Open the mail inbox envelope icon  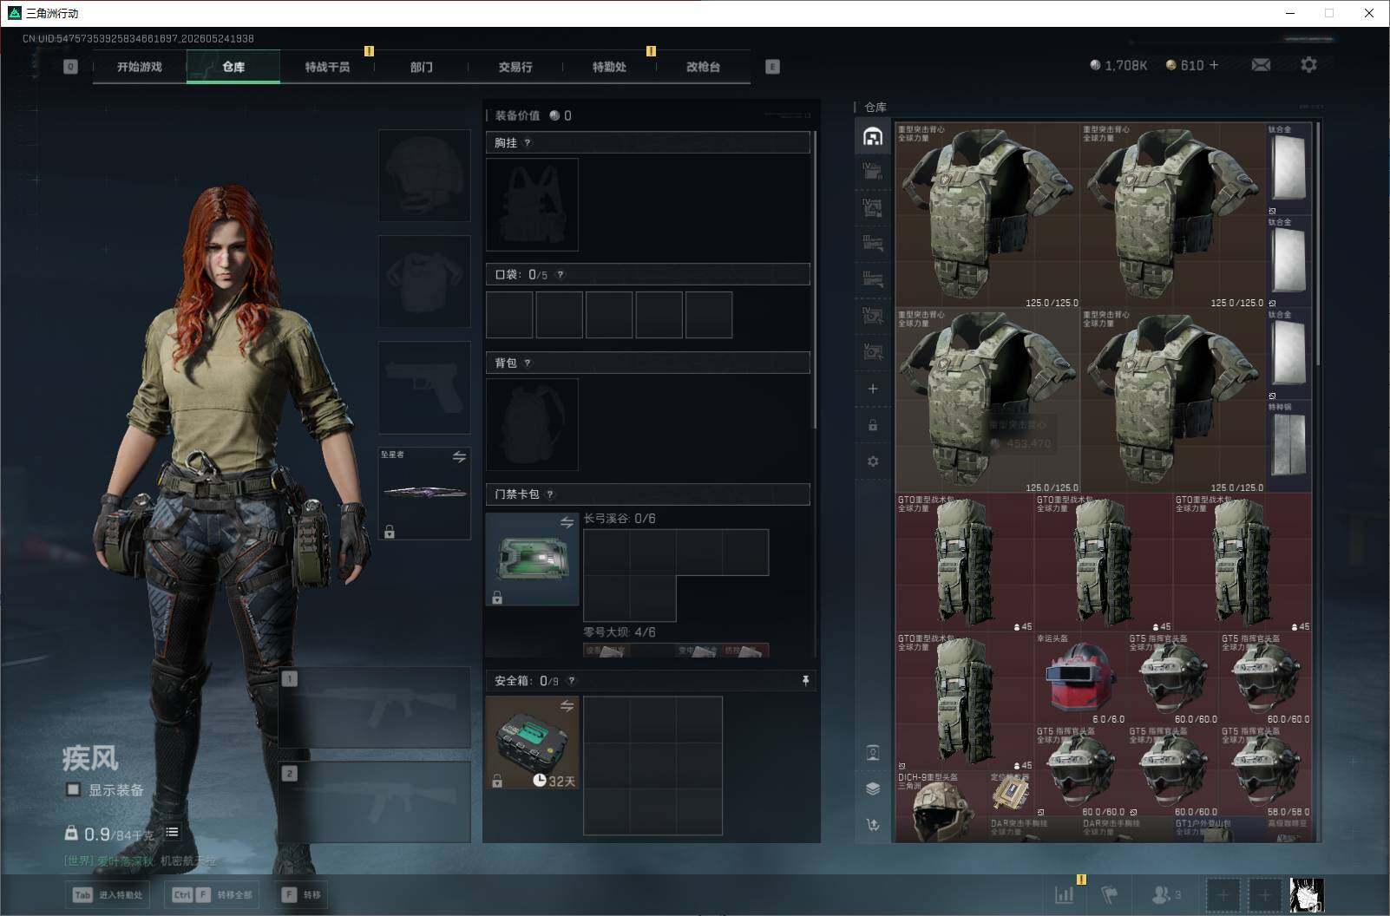coord(1261,65)
